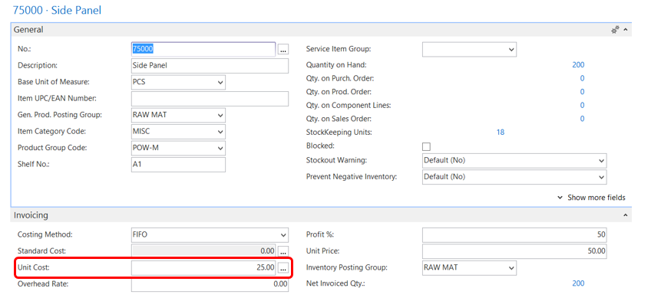Open the Service Item Group dropdown

469,49
